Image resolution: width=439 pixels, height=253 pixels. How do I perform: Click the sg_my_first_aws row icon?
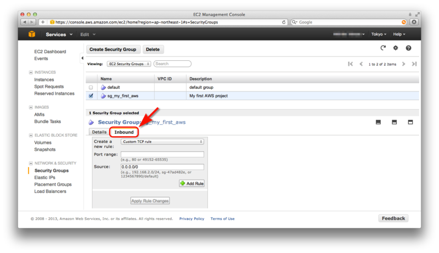click(103, 96)
